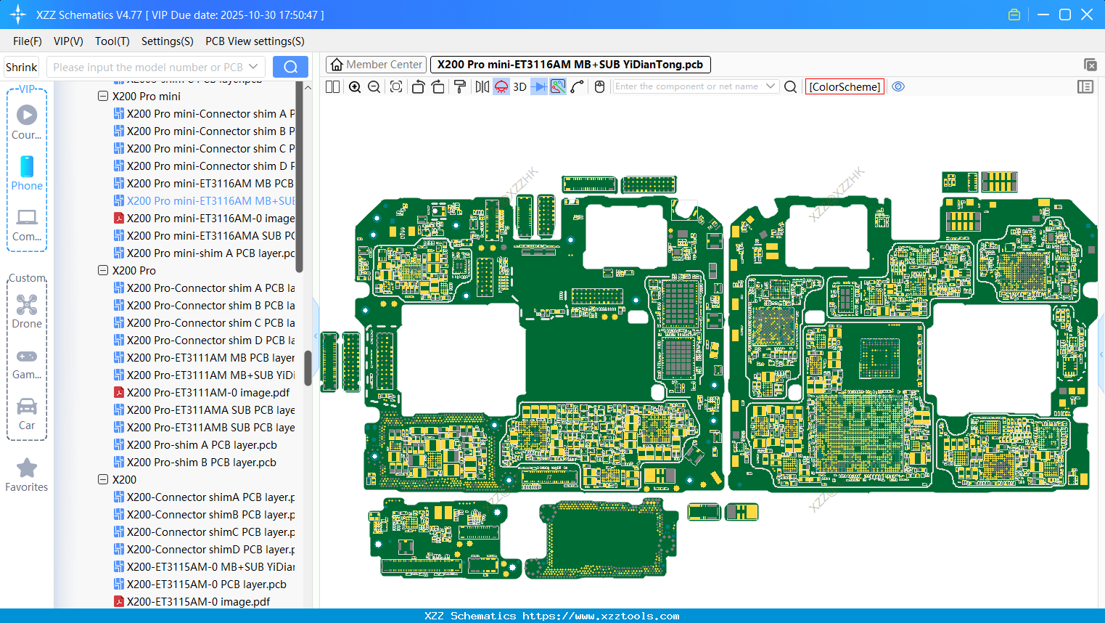1105x623 pixels.
Task: Toggle the eye visibility icon beside ColorScheme
Action: coord(898,86)
